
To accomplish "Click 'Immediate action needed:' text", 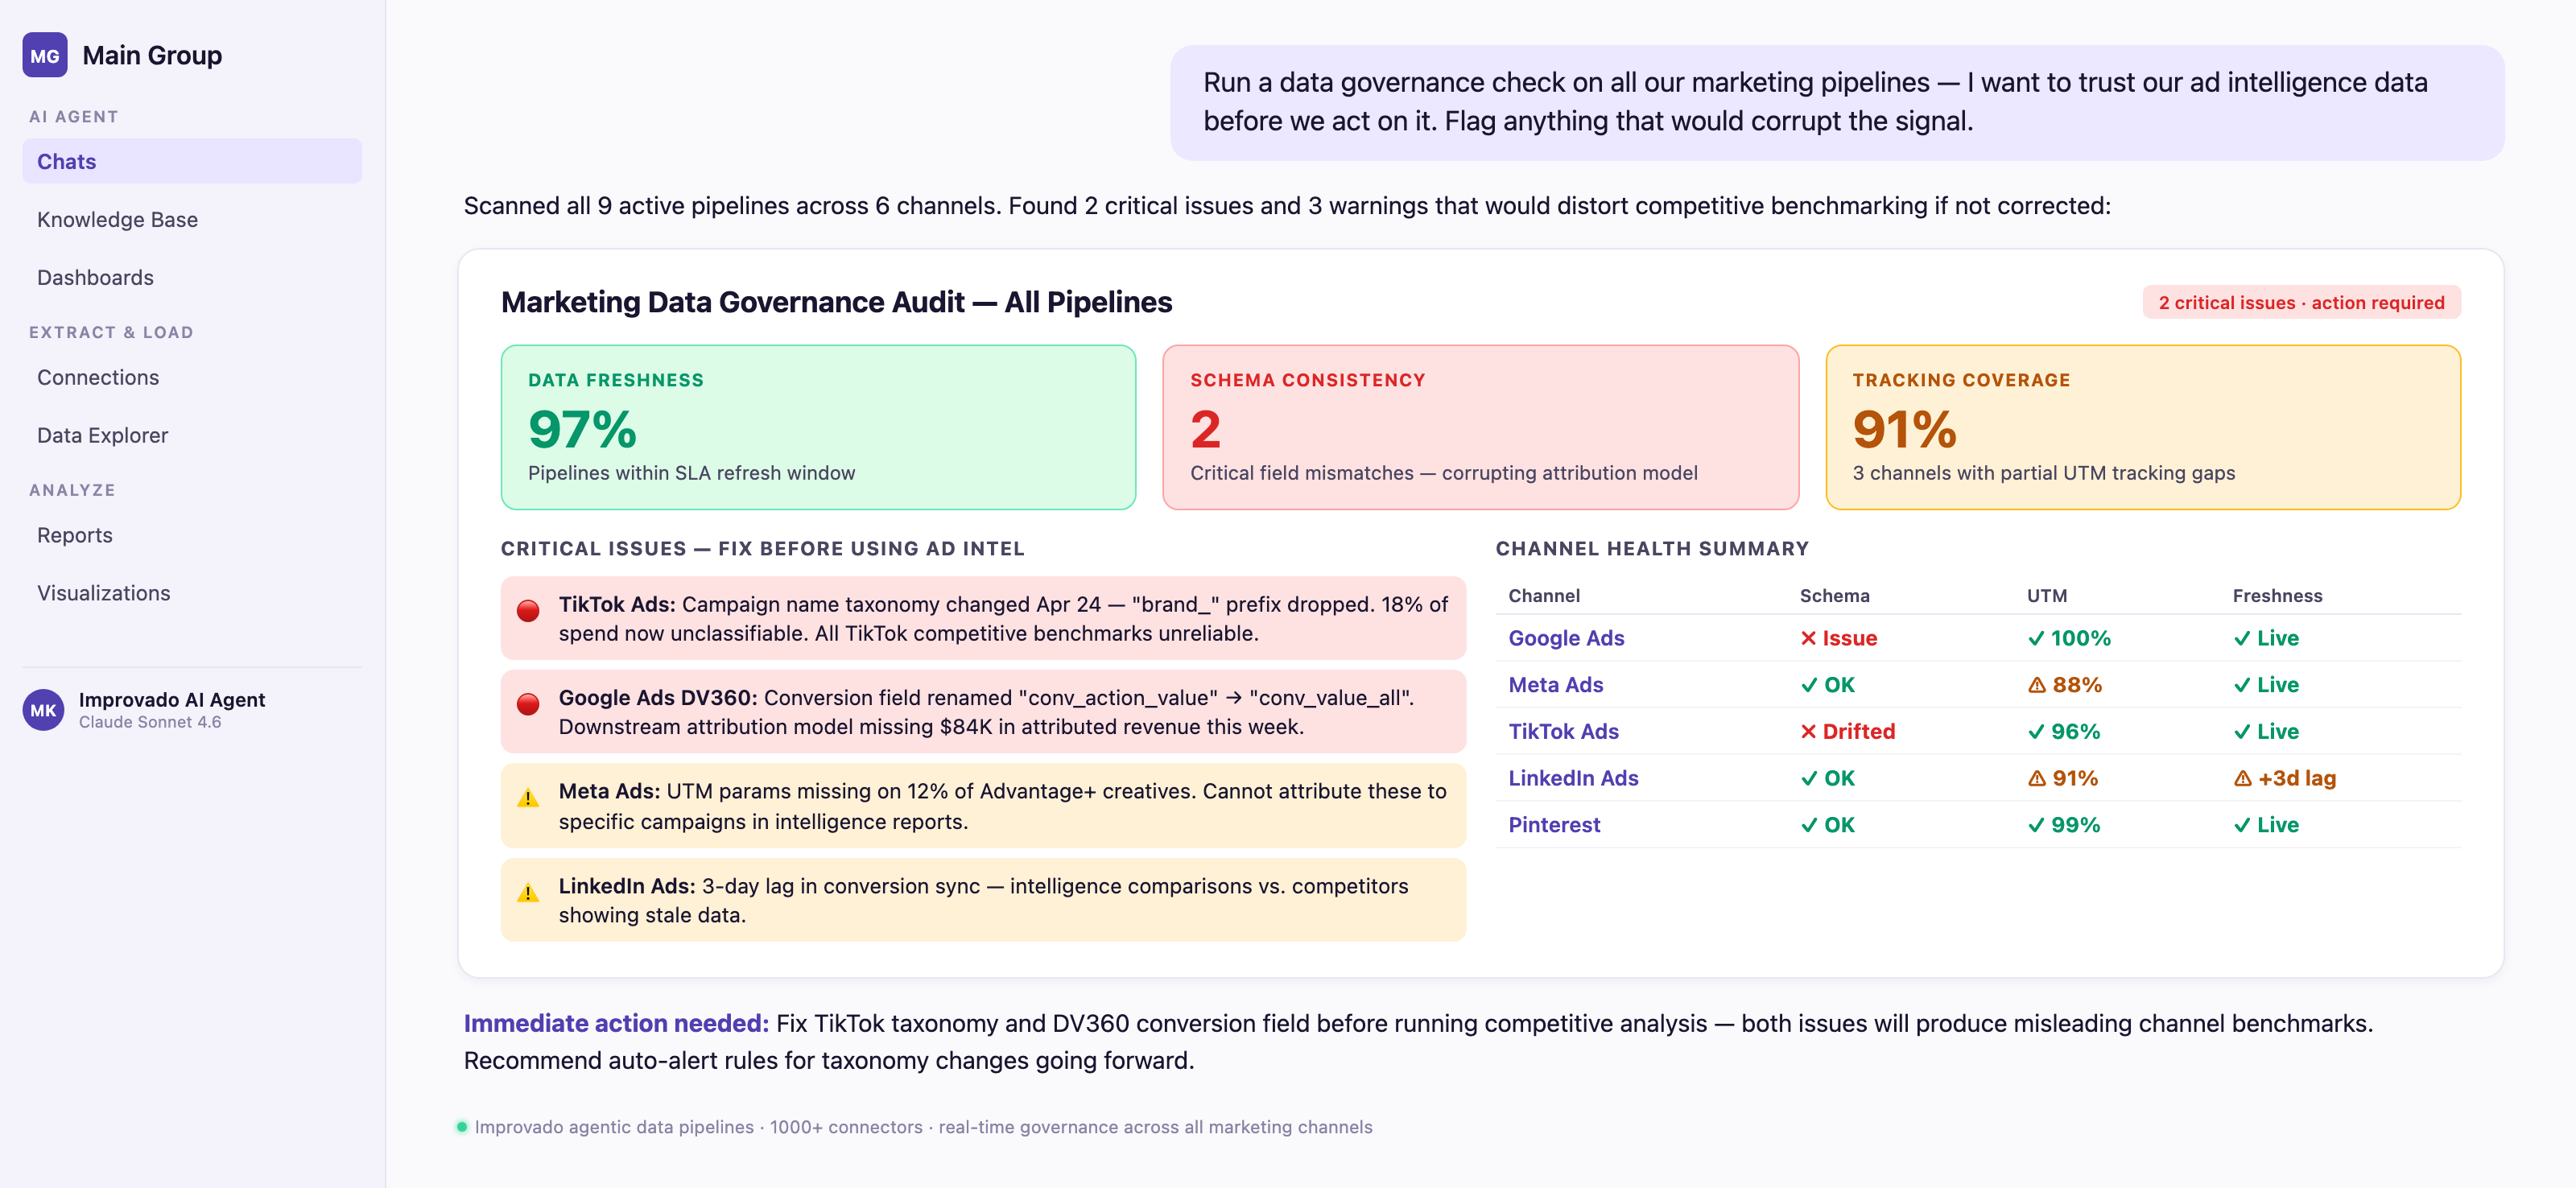I will tap(616, 1023).
